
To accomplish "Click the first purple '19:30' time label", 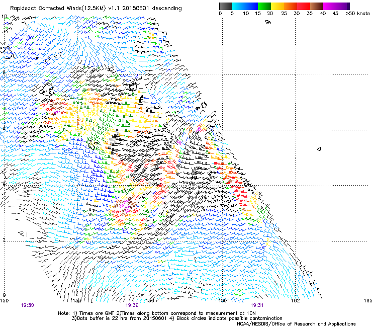I will point(27,305).
